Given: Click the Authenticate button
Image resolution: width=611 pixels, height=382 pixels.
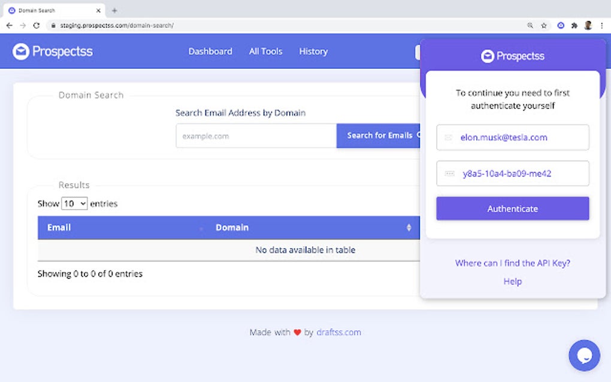Looking at the screenshot, I should click(513, 209).
